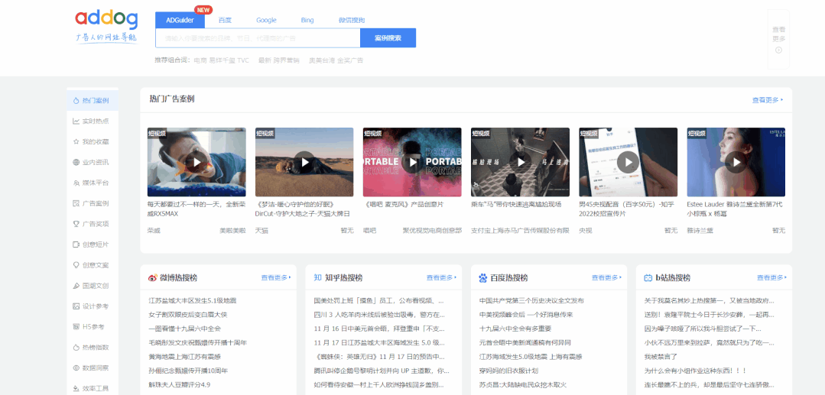Click the 荣威 brand label
The height and width of the screenshot is (395, 825).
tap(154, 231)
